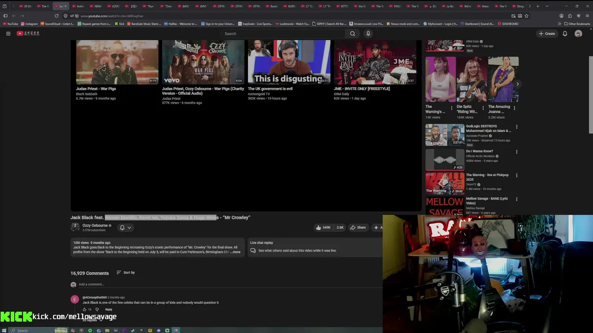The height and width of the screenshot is (333, 593).
Task: Like the @ACmuaythai360 comment
Action: 84,309
